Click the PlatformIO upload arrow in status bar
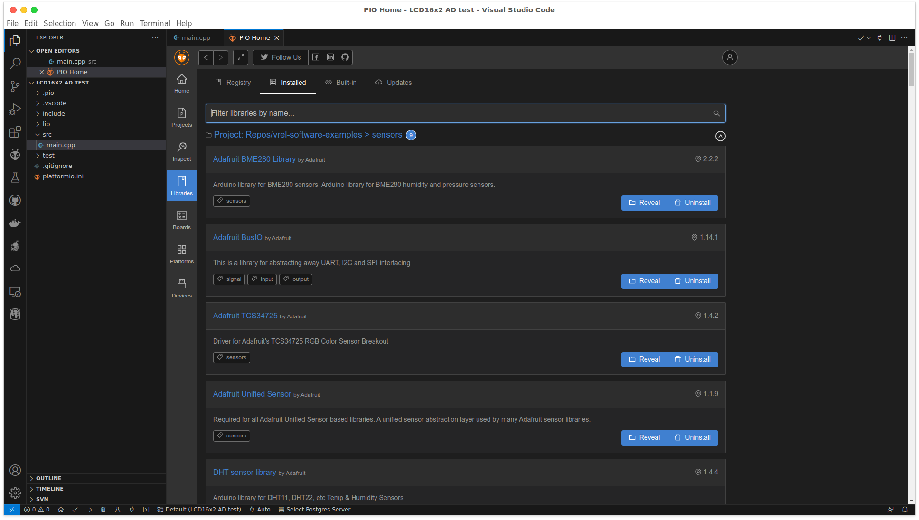The width and height of the screenshot is (919, 520). [89, 510]
